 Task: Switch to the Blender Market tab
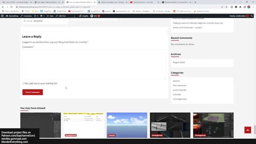[176, 2]
